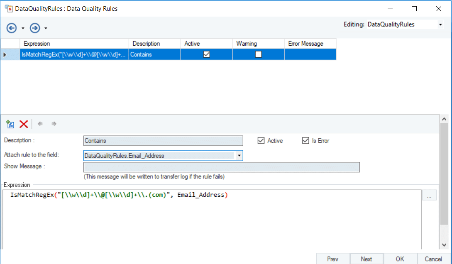
Task: Click the move-left gray arrow icon
Action: tap(40, 124)
